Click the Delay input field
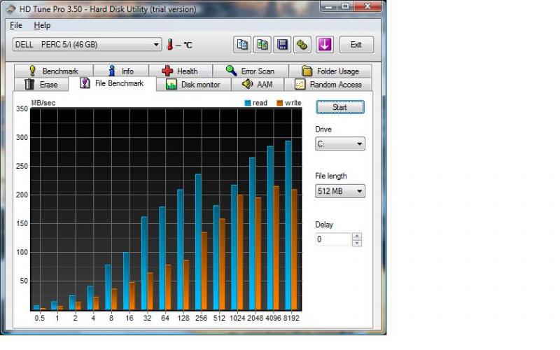Viewport: 560px width, 350px height. coord(333,239)
